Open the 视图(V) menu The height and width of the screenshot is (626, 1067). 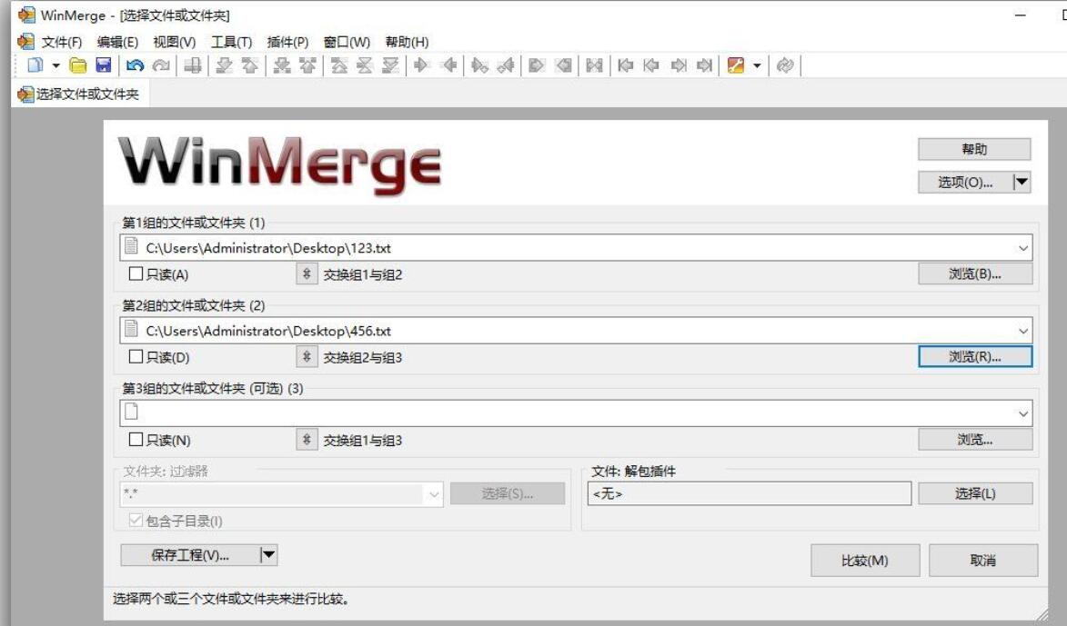175,42
